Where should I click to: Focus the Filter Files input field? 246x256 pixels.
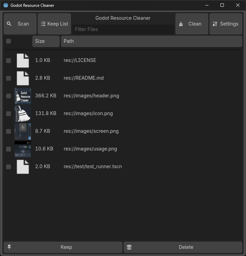(123, 29)
